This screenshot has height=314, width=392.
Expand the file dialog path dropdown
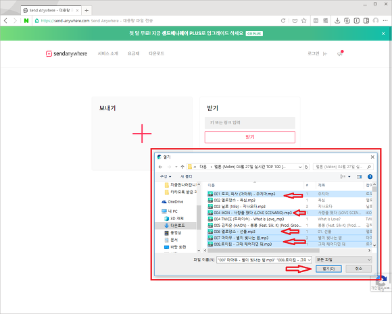pyautogui.click(x=300, y=167)
